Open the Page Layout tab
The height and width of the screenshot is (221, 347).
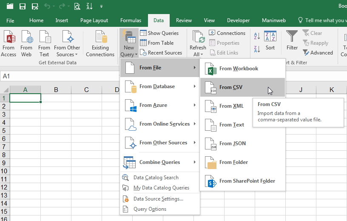pos(94,20)
